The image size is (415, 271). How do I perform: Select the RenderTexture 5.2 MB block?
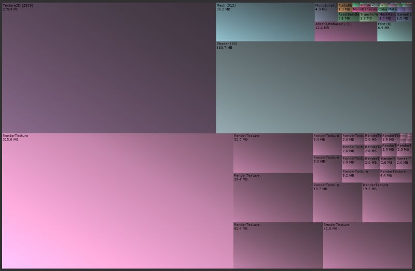pos(361,176)
